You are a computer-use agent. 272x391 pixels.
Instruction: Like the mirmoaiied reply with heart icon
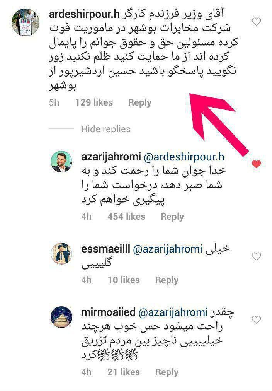coord(256,319)
